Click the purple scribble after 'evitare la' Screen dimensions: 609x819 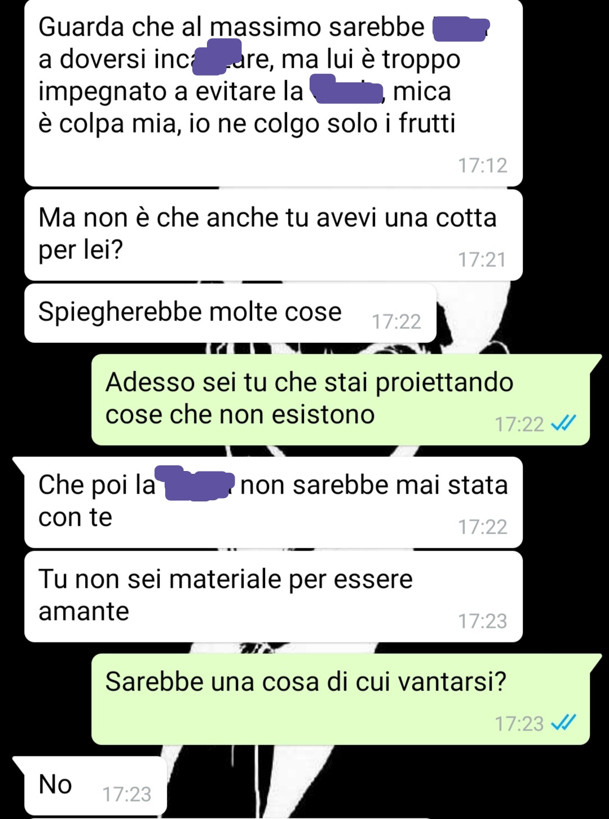(x=347, y=91)
